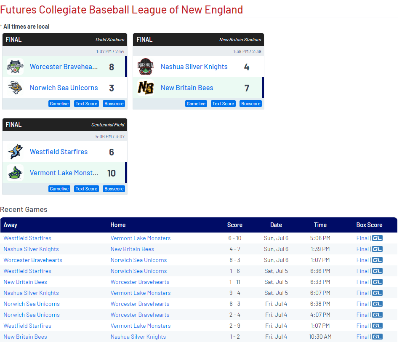402x345 pixels.
Task: Open GL icon for 10:30 AM Jul 4 game
Action: [377, 337]
